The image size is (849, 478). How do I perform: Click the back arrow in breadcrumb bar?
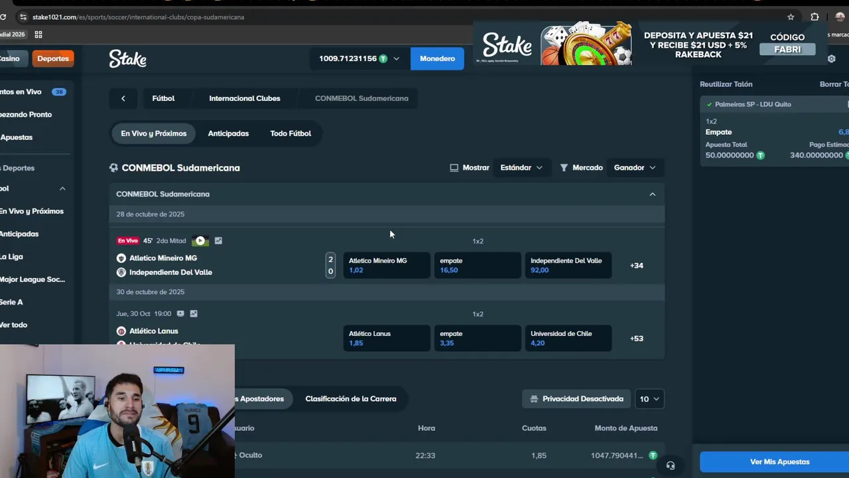click(123, 98)
